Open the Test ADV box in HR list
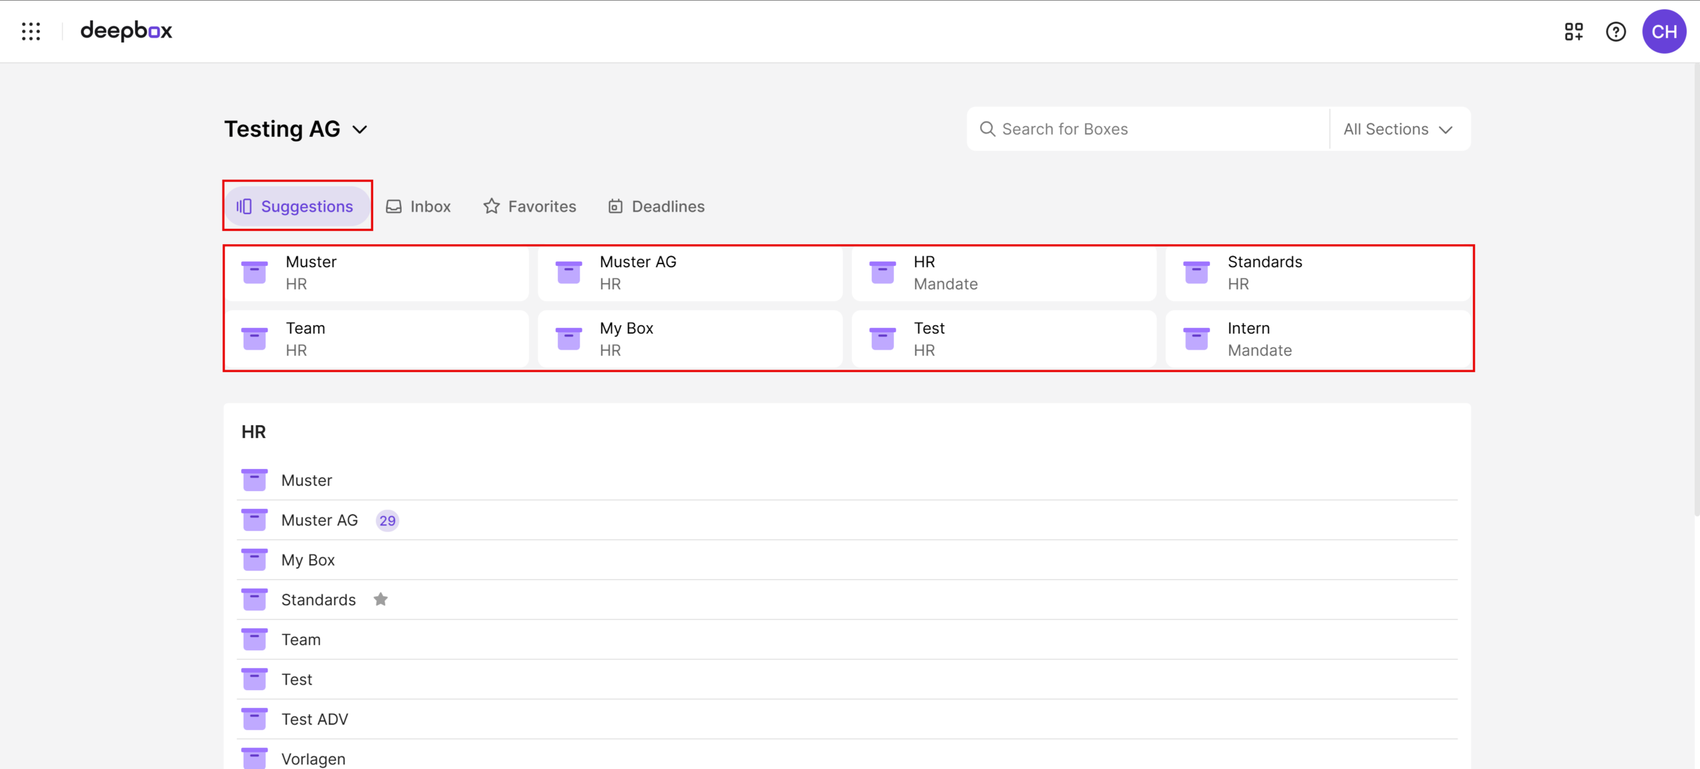 (x=315, y=719)
